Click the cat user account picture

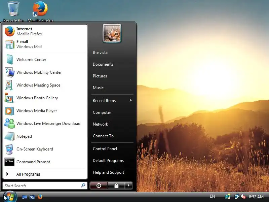(112, 33)
